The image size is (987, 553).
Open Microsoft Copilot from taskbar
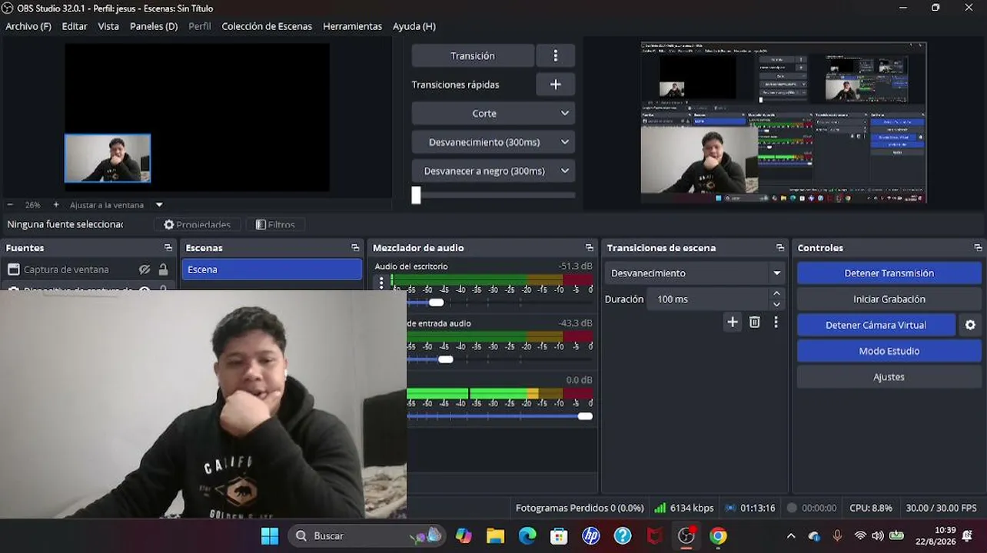464,536
